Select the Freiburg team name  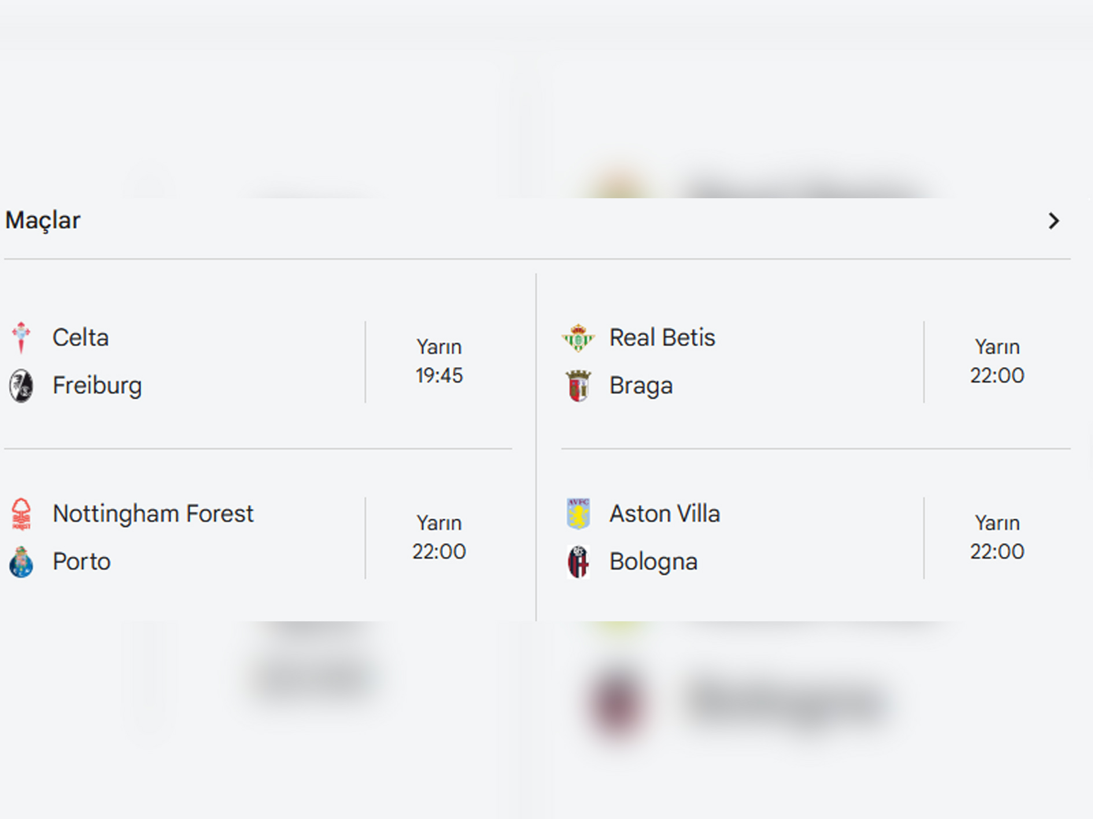click(x=97, y=386)
